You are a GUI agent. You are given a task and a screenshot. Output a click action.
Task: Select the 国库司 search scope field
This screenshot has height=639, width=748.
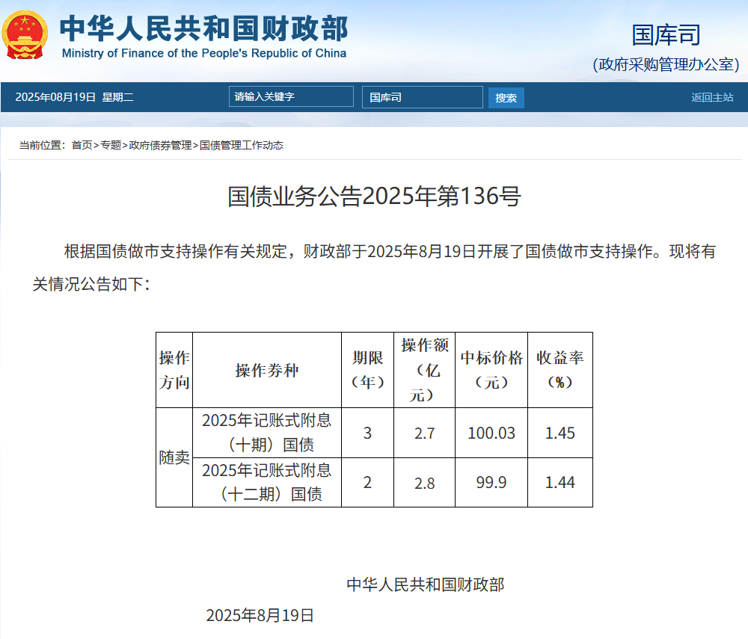(x=422, y=96)
